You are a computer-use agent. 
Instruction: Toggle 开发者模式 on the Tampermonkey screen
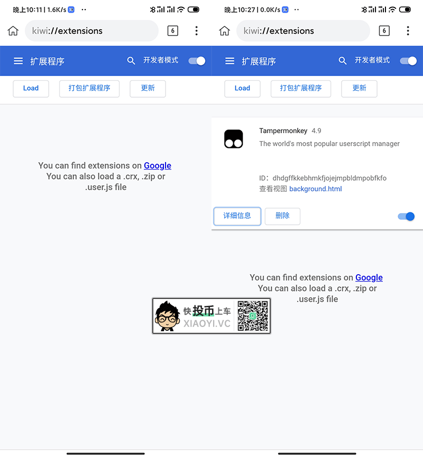408,61
